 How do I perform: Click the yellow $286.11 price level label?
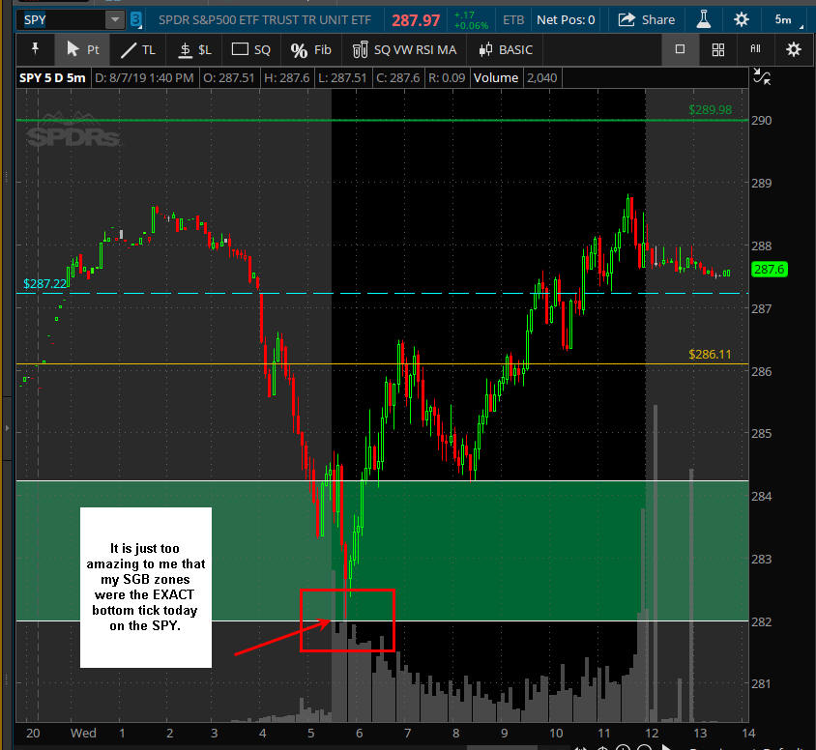click(x=710, y=354)
